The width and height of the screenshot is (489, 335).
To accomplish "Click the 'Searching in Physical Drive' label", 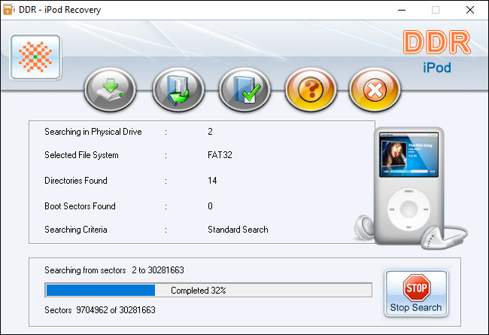I will tap(93, 132).
